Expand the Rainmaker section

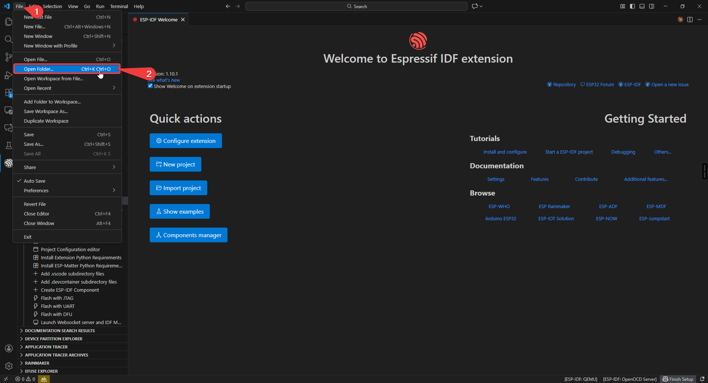pyautogui.click(x=73, y=363)
